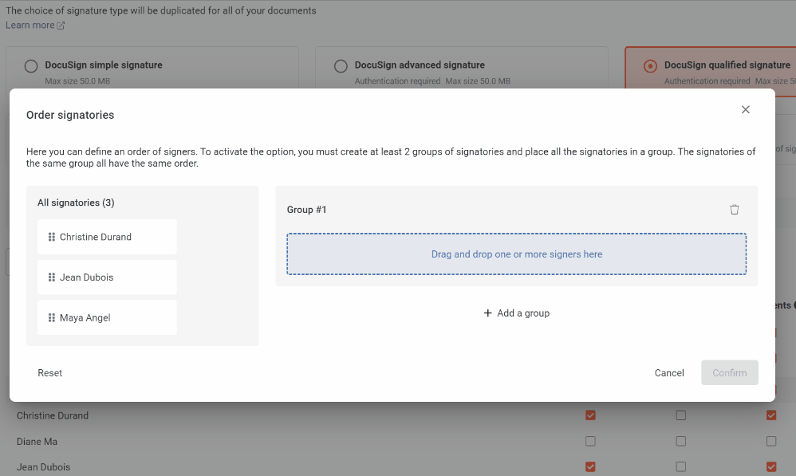Select DocuSign simple signature radio button
The image size is (796, 476).
31,66
